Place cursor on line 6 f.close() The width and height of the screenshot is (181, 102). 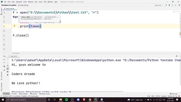21,35
